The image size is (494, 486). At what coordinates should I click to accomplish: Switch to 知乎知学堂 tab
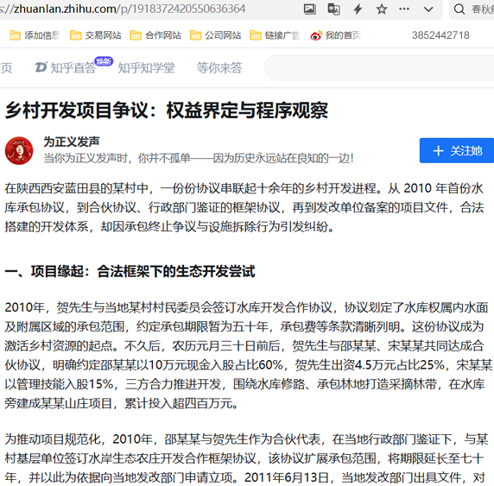[x=147, y=67]
